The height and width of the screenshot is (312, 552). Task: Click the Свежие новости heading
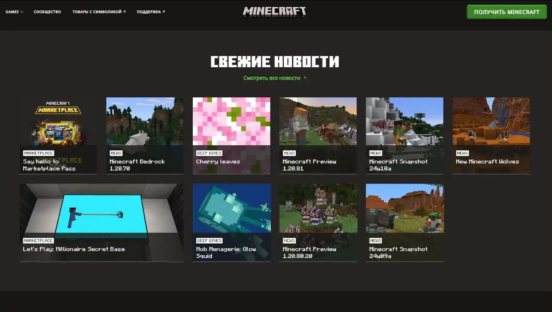point(275,62)
